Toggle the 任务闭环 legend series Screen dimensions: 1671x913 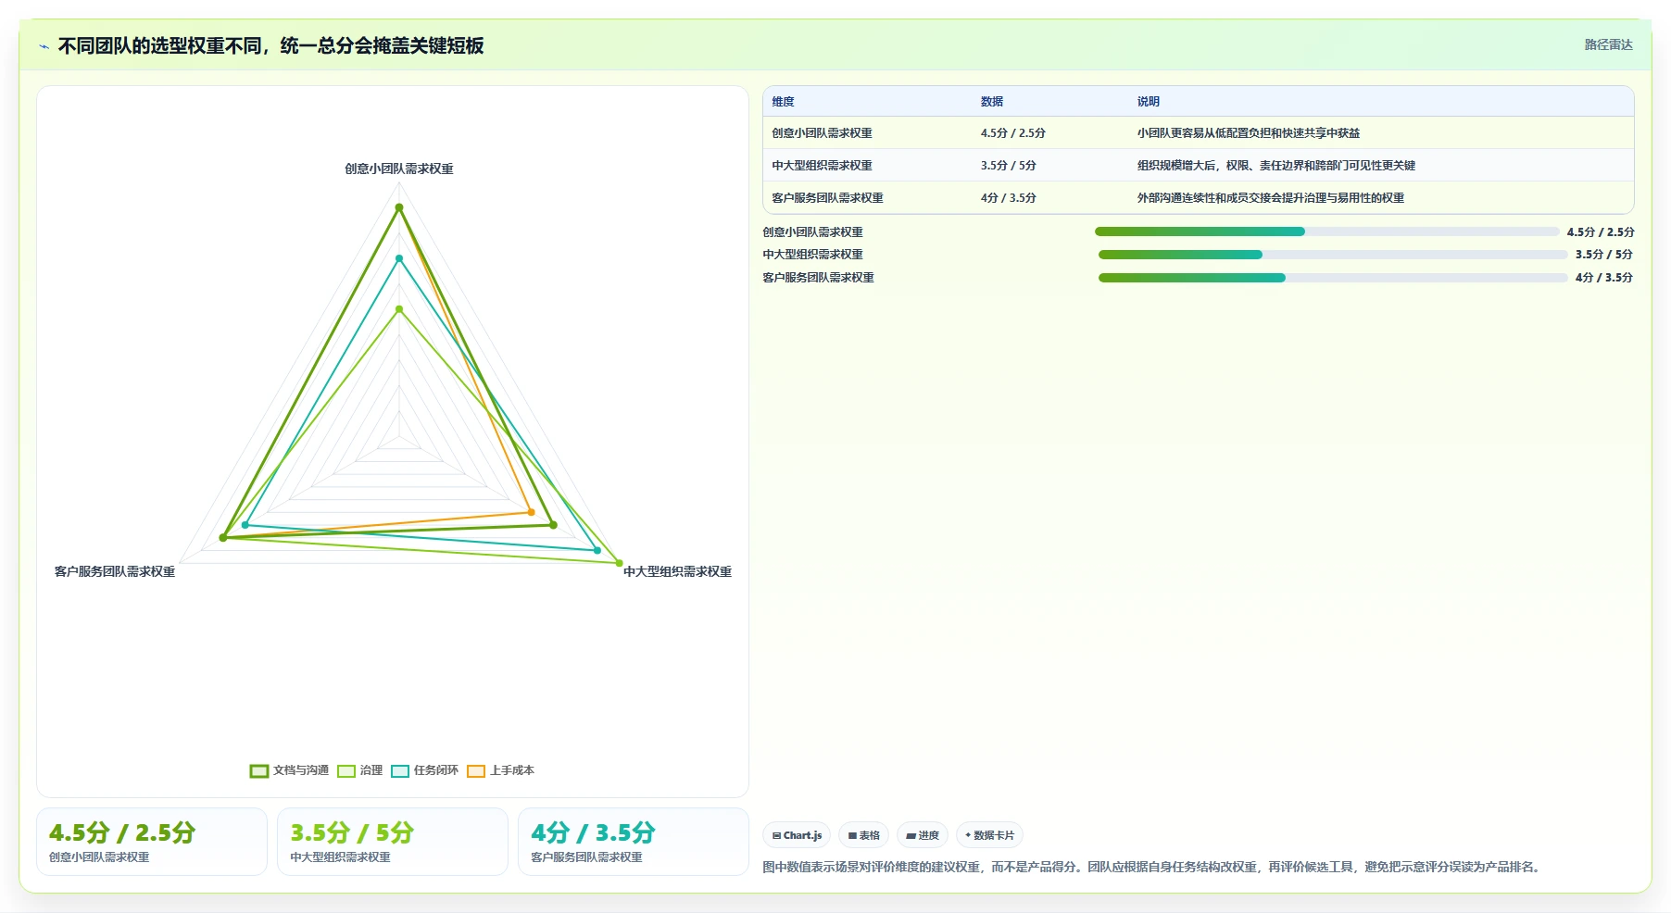point(424,770)
